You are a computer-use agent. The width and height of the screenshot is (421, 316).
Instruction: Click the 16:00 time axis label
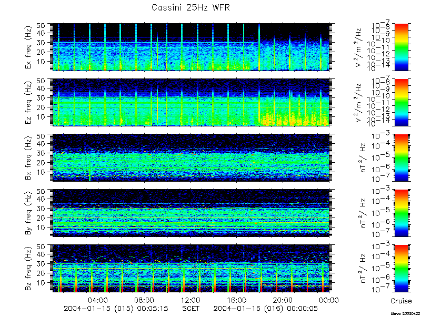237,300
